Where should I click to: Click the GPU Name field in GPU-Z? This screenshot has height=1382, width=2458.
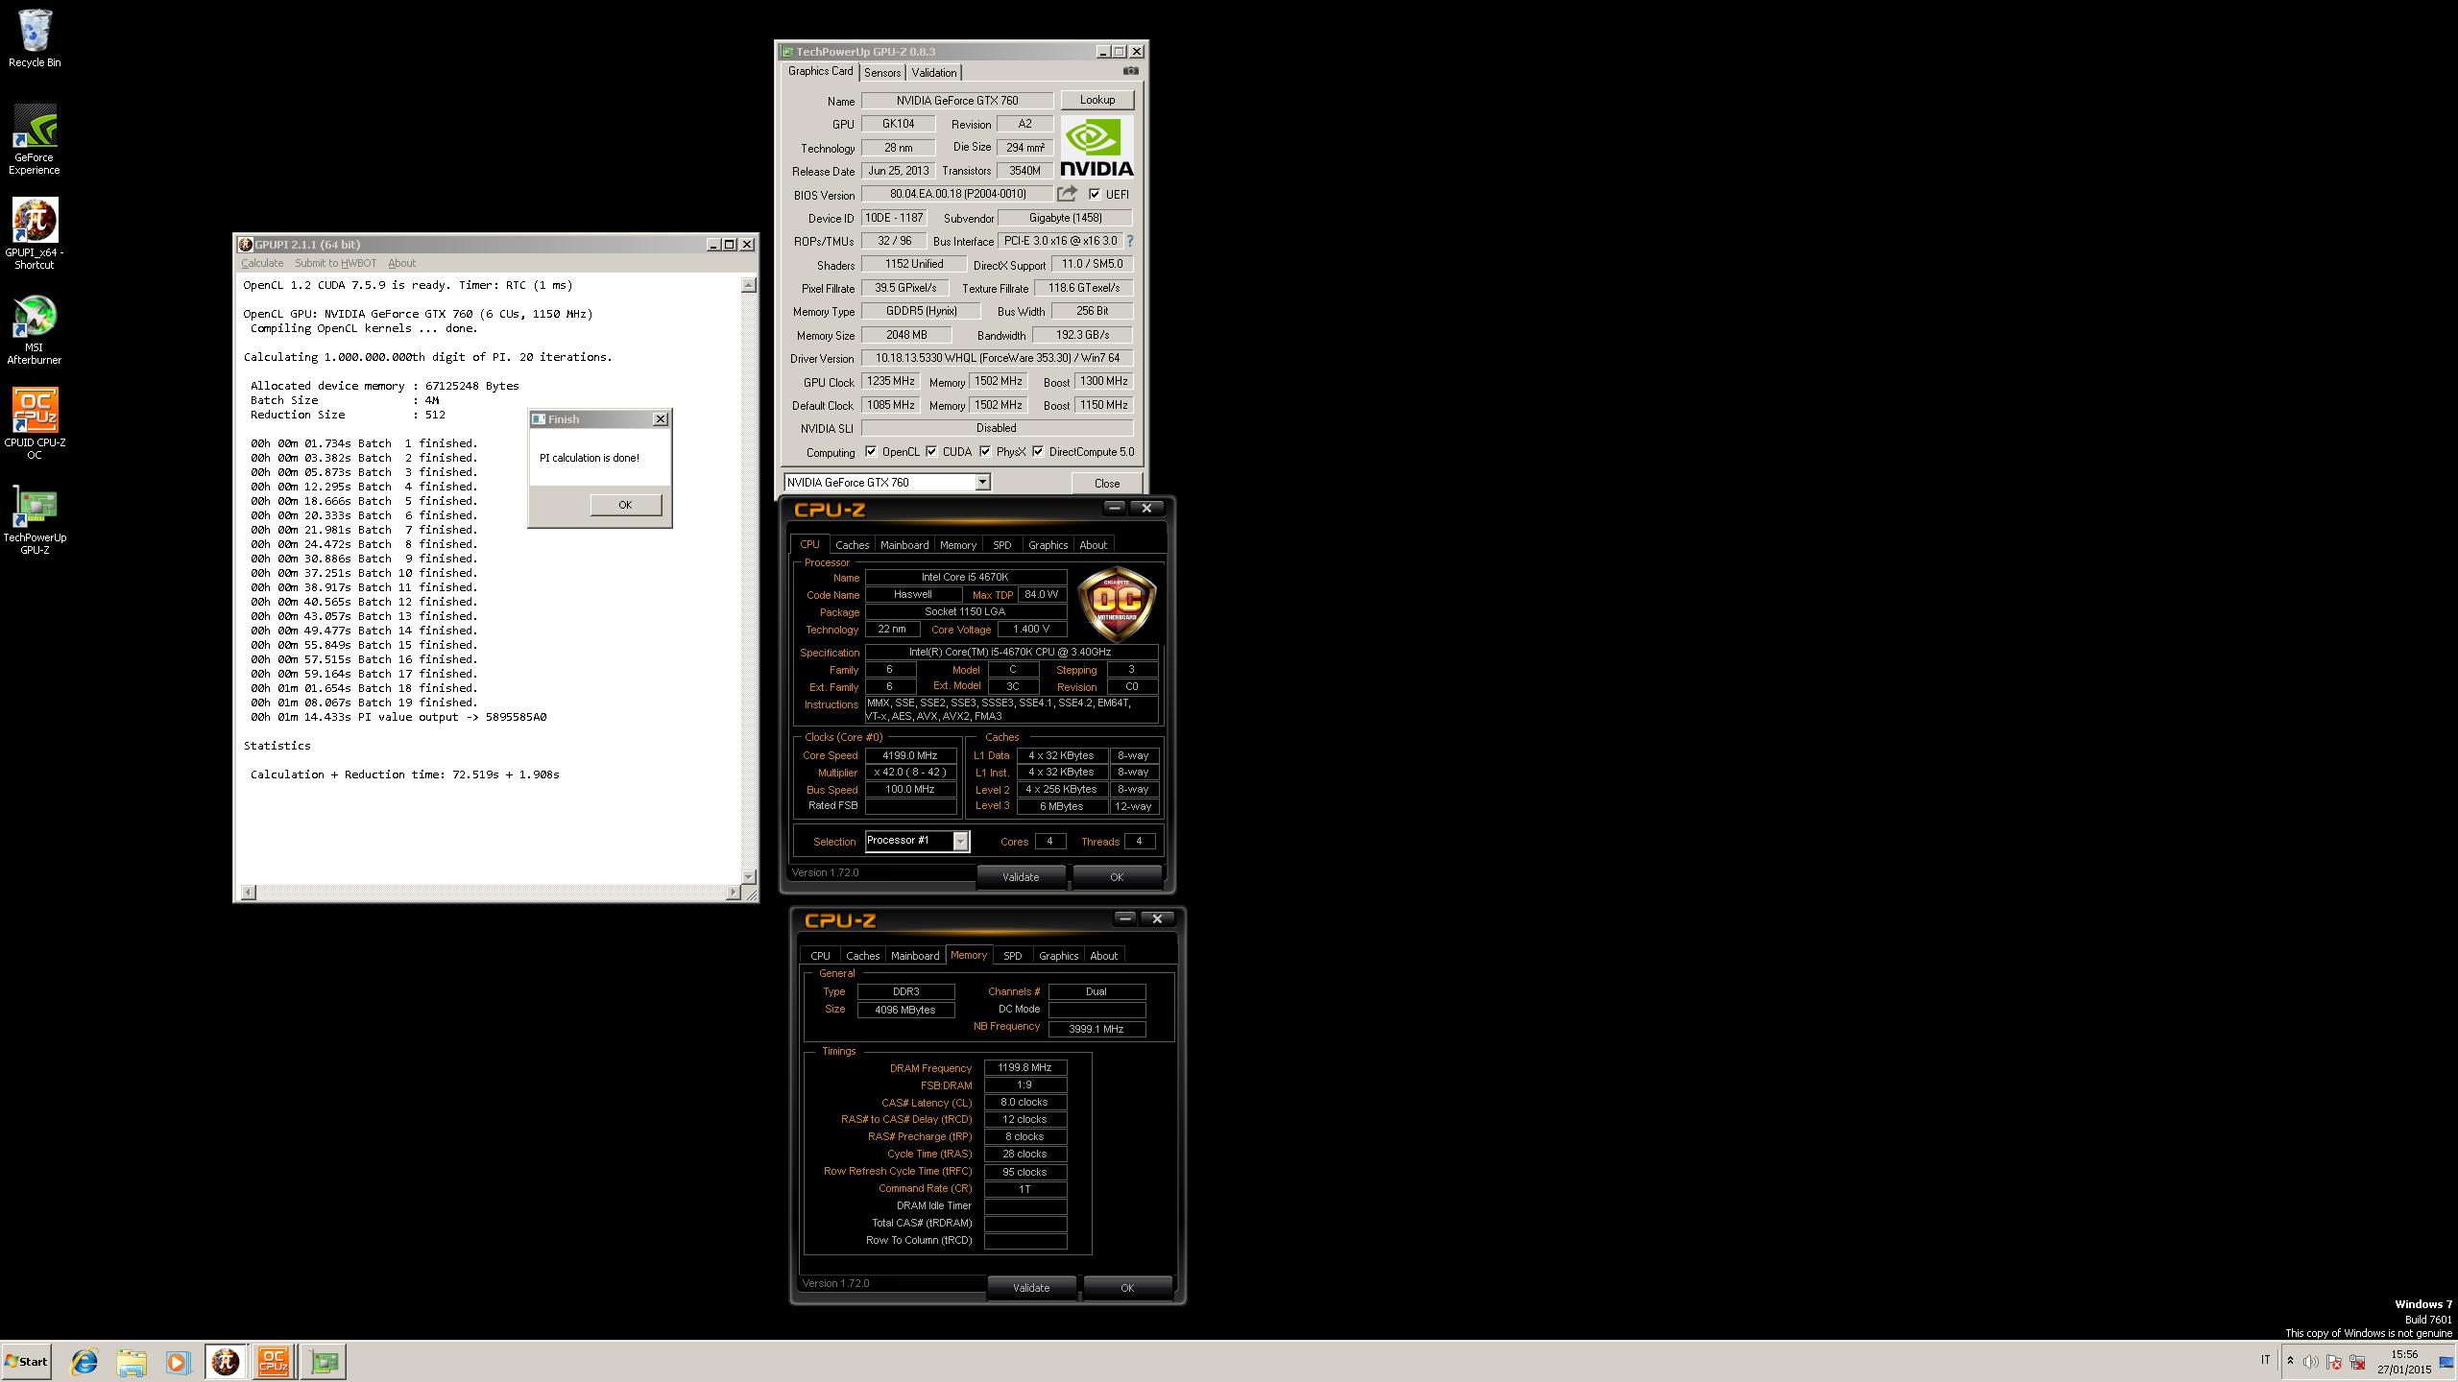click(957, 100)
